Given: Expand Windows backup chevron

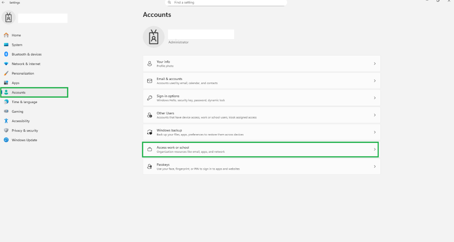Looking at the screenshot, I should (x=375, y=132).
